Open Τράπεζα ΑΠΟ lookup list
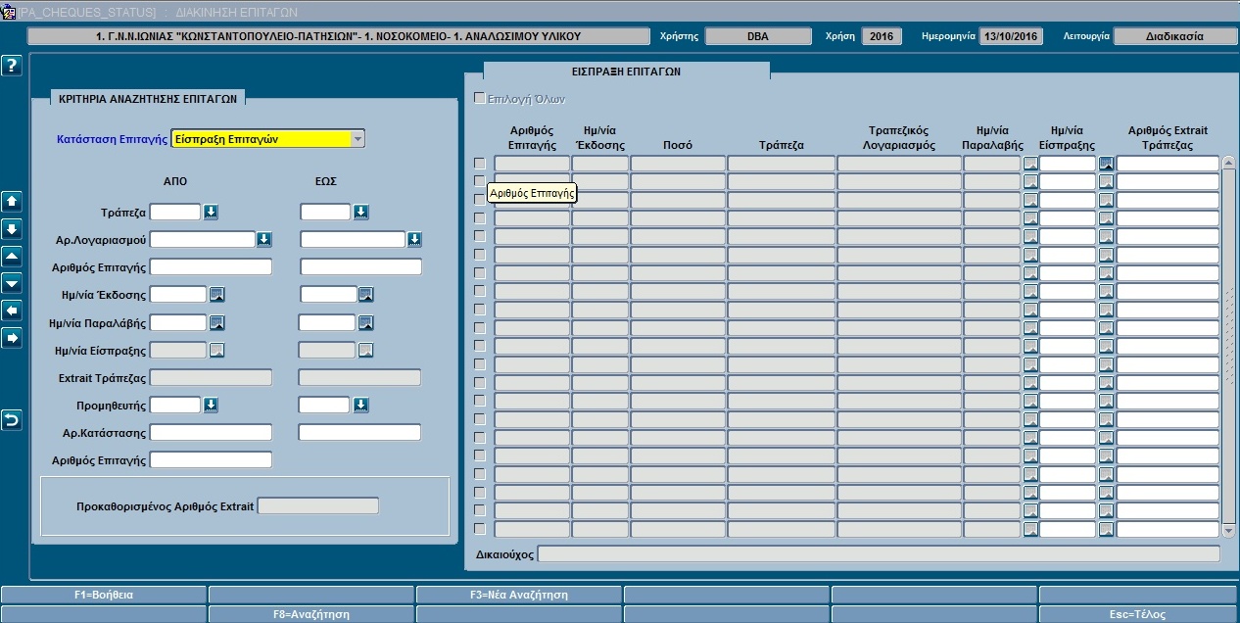The width and height of the screenshot is (1240, 623). [x=211, y=212]
